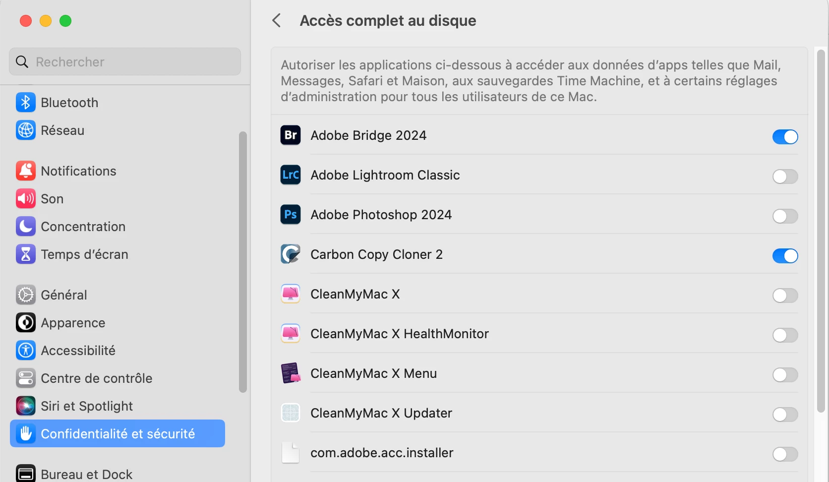Image resolution: width=829 pixels, height=482 pixels.
Task: Select Notifications label in sidebar
Action: pos(78,171)
